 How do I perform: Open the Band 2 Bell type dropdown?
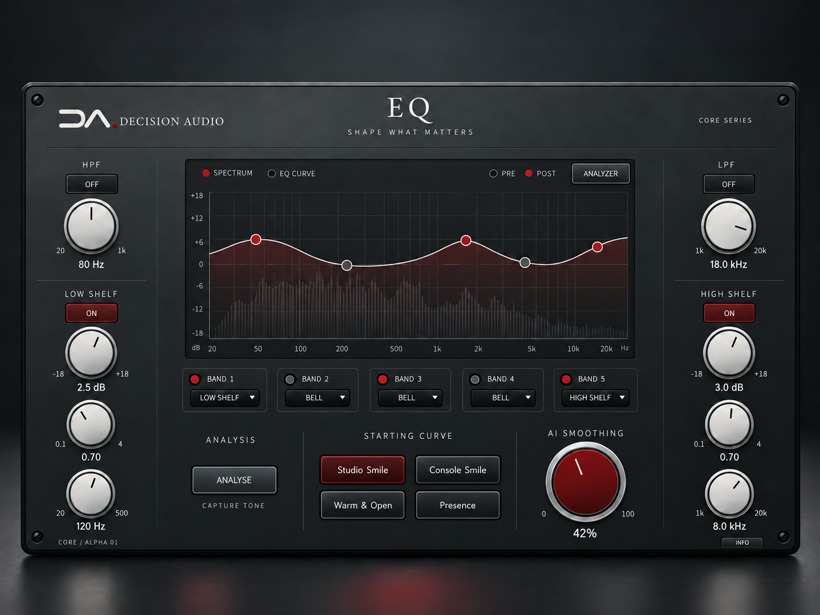point(318,398)
